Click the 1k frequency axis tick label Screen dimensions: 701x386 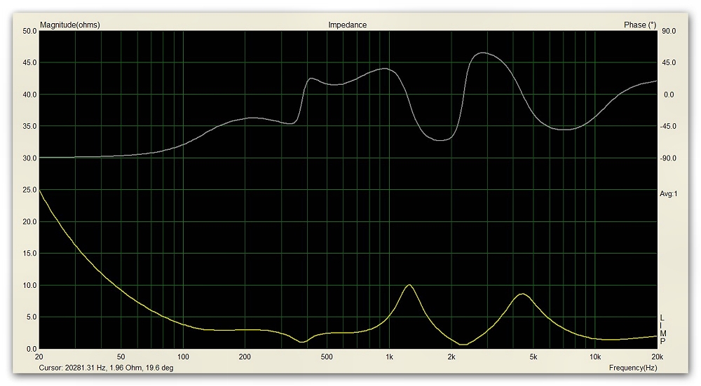[389, 357]
